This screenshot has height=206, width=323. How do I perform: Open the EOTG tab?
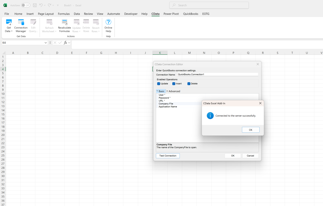[206, 14]
